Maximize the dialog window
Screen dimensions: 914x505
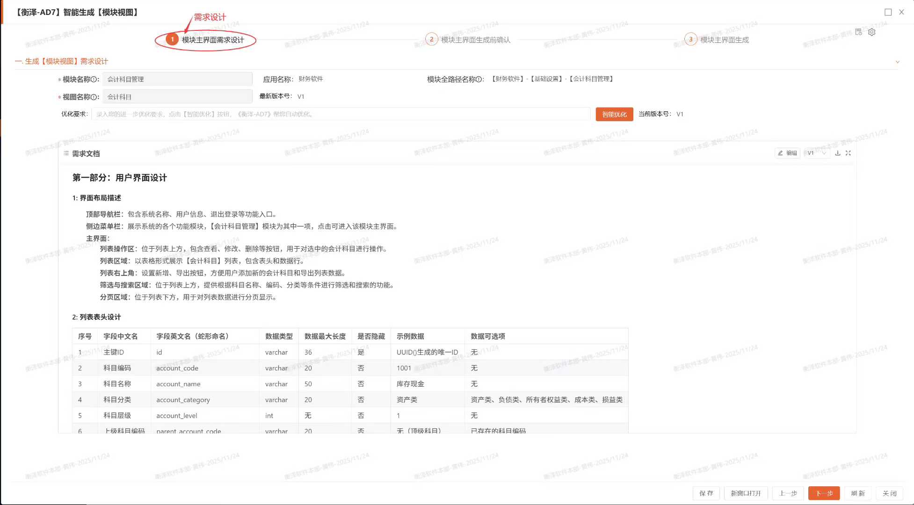point(888,12)
